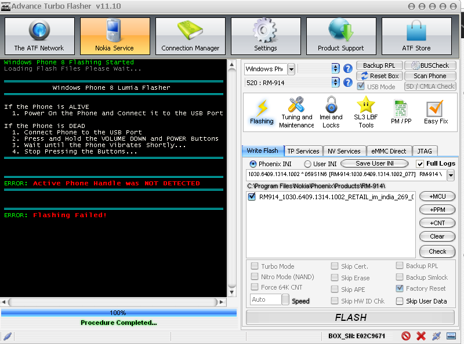Image resolution: width=464 pixels, height=344 pixels.
Task: Click Flashing Failed error line in log
Action: point(55,215)
